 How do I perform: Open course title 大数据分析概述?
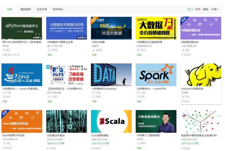[x=56, y=135]
